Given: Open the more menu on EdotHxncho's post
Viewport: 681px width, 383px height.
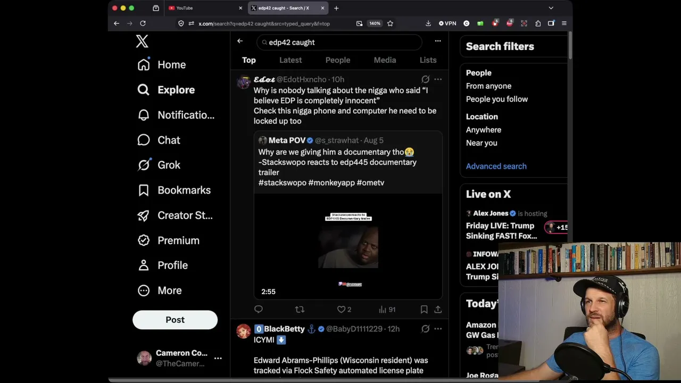Looking at the screenshot, I should click(x=438, y=79).
